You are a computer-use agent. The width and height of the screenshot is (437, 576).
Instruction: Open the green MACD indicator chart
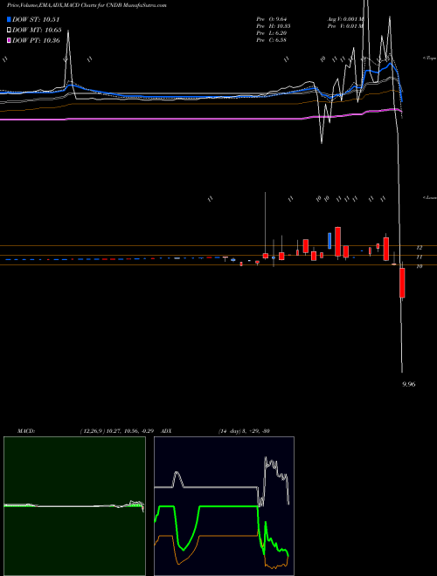point(74,506)
